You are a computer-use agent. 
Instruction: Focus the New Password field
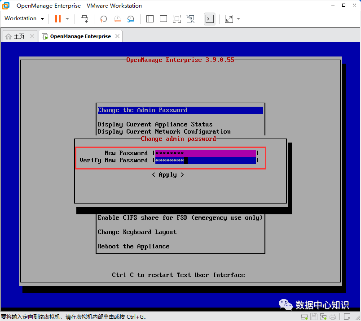coord(205,153)
